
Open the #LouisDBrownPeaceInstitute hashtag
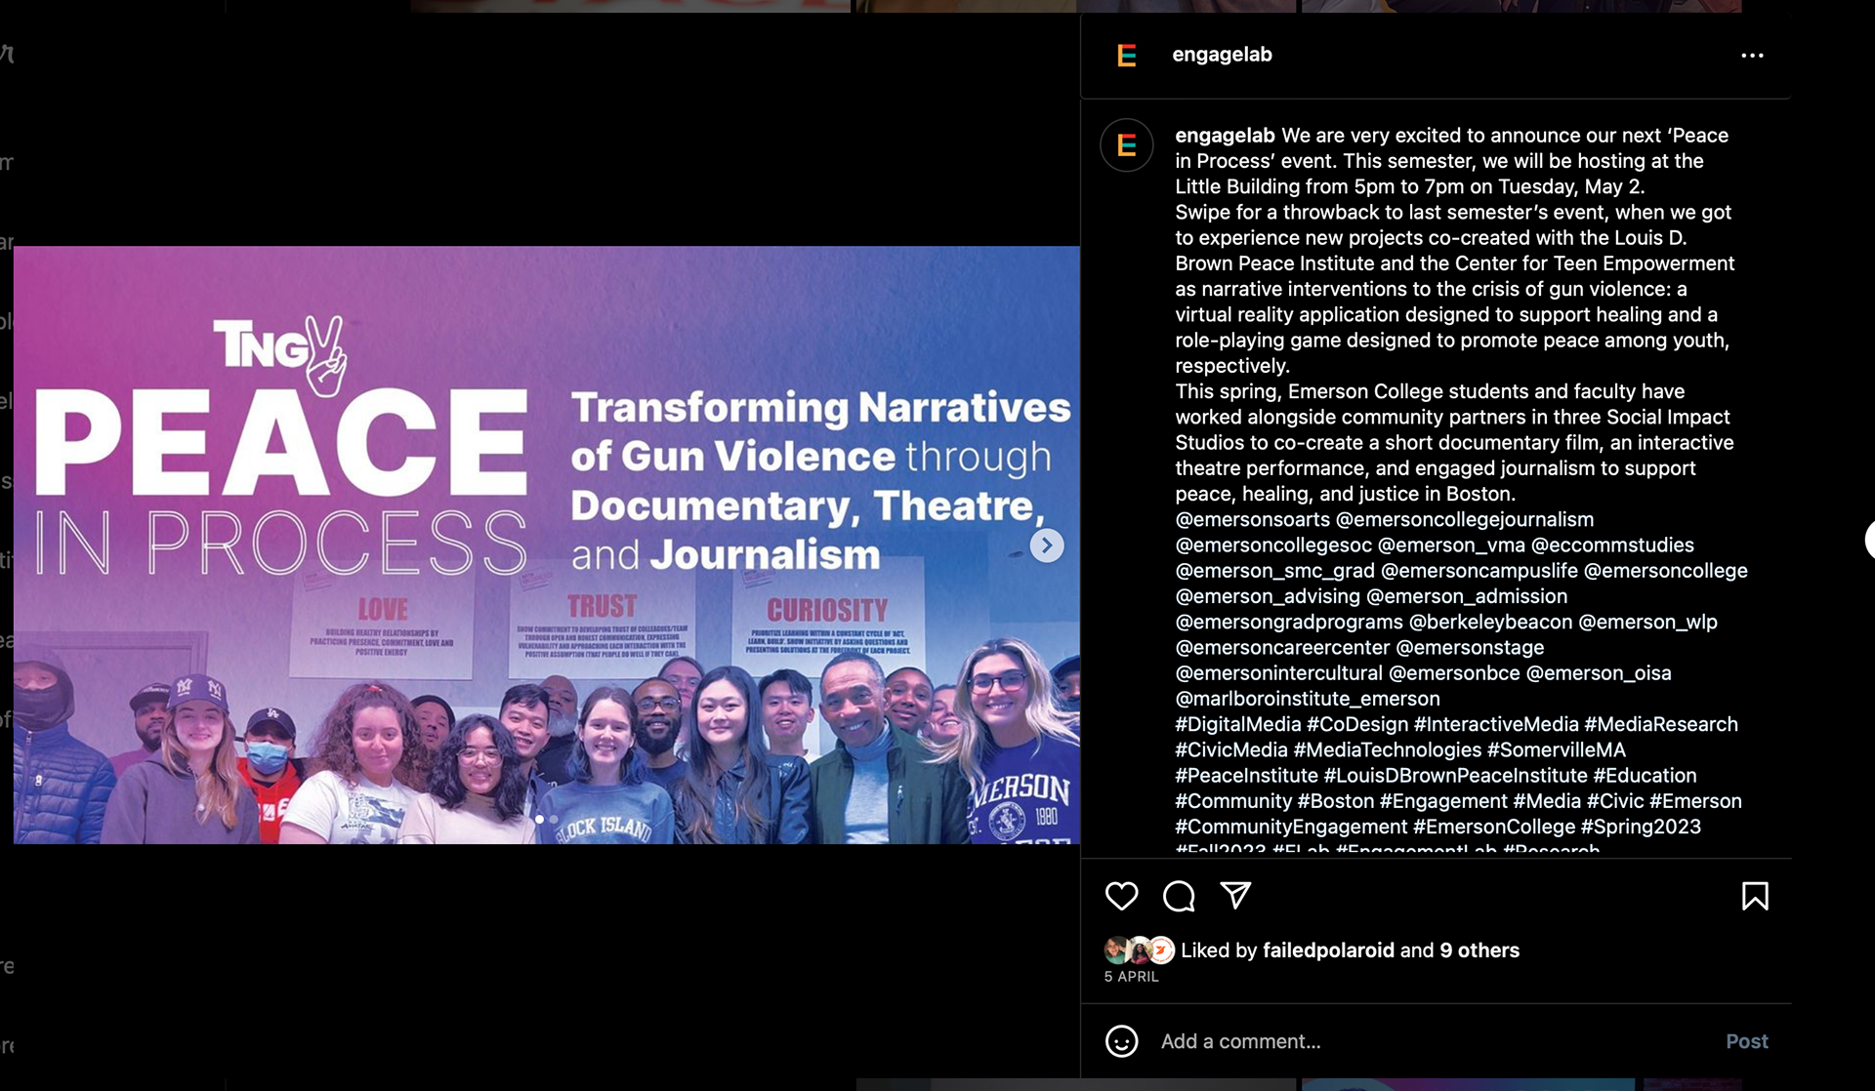click(1455, 776)
